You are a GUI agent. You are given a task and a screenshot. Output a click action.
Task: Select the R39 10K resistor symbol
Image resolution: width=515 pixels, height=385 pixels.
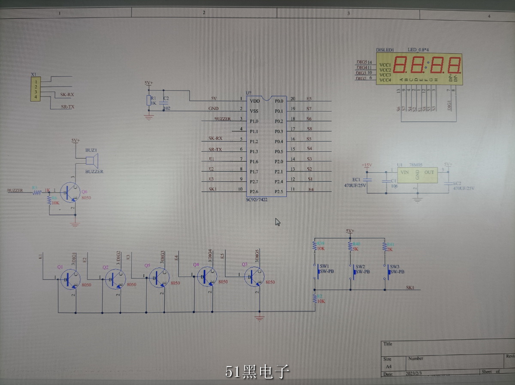pos(315,247)
